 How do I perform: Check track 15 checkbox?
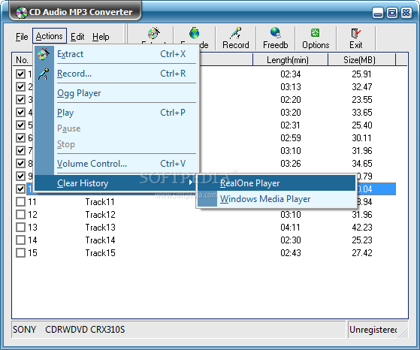coord(20,253)
